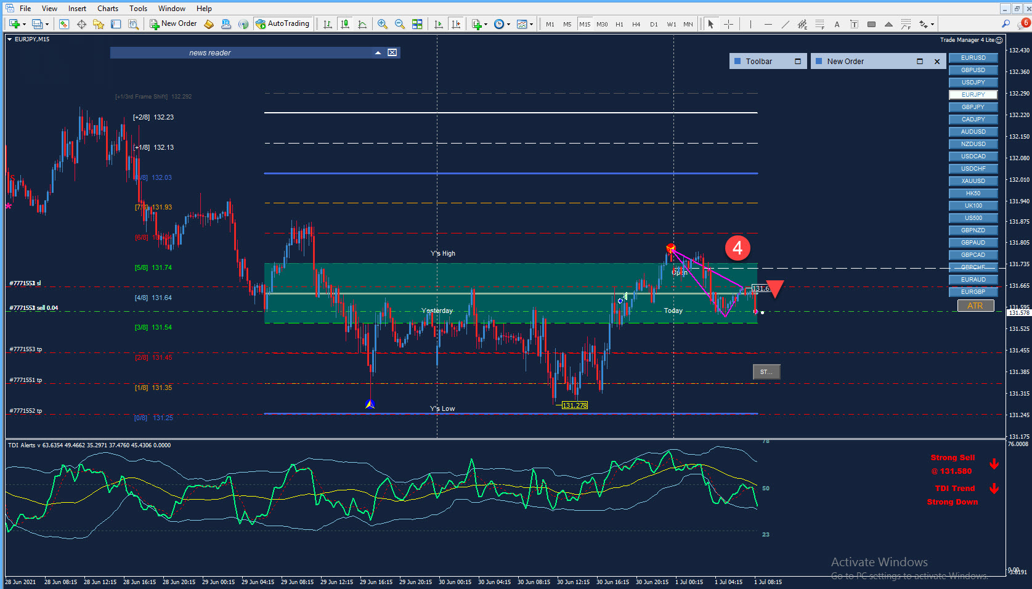The width and height of the screenshot is (1032, 589).
Task: Select the crosshair cursor tool
Action: pyautogui.click(x=728, y=24)
